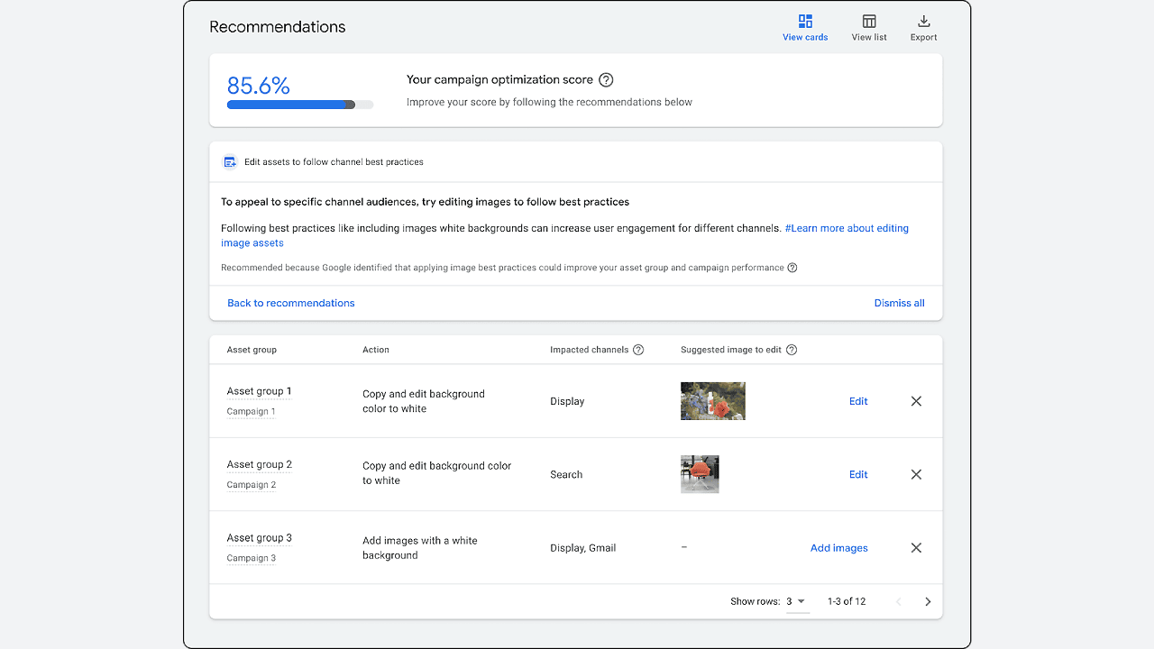Dismiss the Asset group 2 recommendation
This screenshot has height=649, width=1154.
[x=916, y=474]
